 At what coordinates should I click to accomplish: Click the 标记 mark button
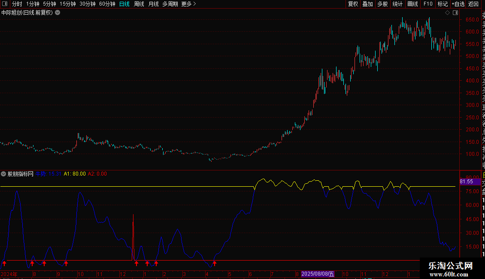point(443,4)
